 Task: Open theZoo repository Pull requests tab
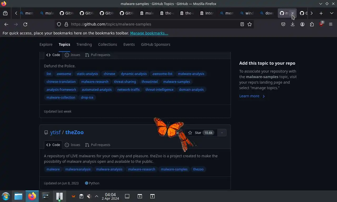click(98, 145)
